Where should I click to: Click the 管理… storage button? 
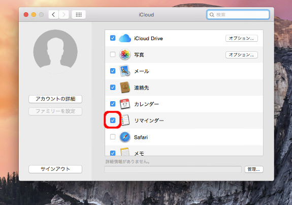(254, 169)
